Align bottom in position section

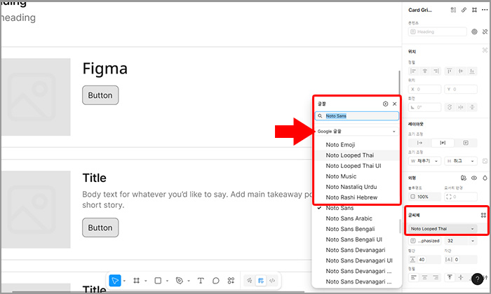[x=471, y=71]
